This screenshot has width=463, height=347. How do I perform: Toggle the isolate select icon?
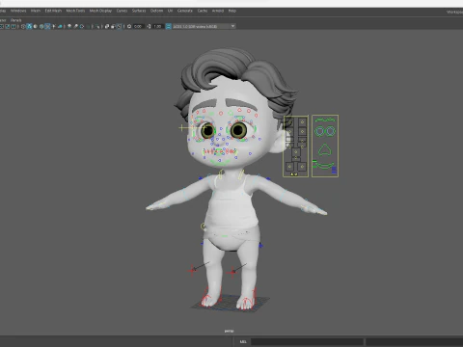[97, 26]
